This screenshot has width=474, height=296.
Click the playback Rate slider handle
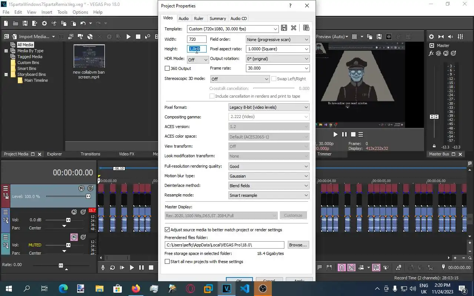point(61,265)
